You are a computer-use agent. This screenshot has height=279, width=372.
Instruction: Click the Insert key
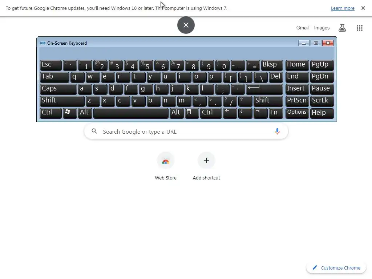(x=297, y=89)
